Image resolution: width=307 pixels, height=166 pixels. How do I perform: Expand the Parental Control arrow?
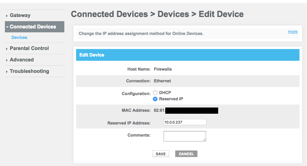[7, 49]
